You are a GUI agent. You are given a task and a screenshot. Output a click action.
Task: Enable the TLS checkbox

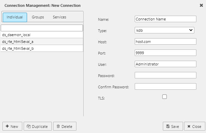164,97
